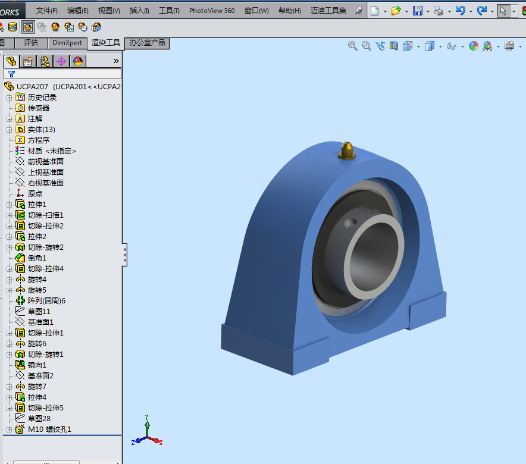
Task: Open dropdown arrow next to Save icon
Action: (x=428, y=11)
